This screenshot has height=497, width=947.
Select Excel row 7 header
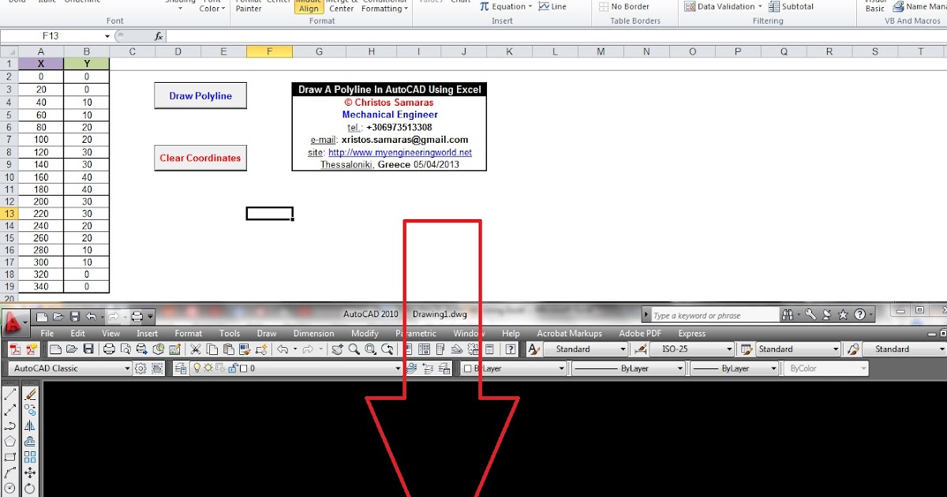click(9, 140)
